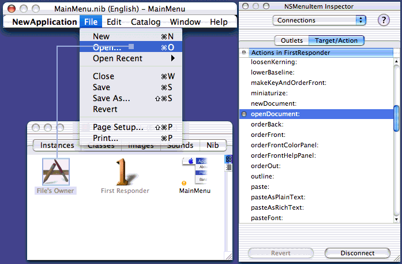Viewport: 402px width, 264px height.
Task: Choose Page Setup... menu item
Action: pyautogui.click(x=118, y=127)
